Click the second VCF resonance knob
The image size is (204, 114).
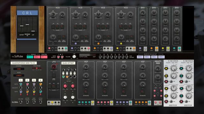[x=105, y=75]
